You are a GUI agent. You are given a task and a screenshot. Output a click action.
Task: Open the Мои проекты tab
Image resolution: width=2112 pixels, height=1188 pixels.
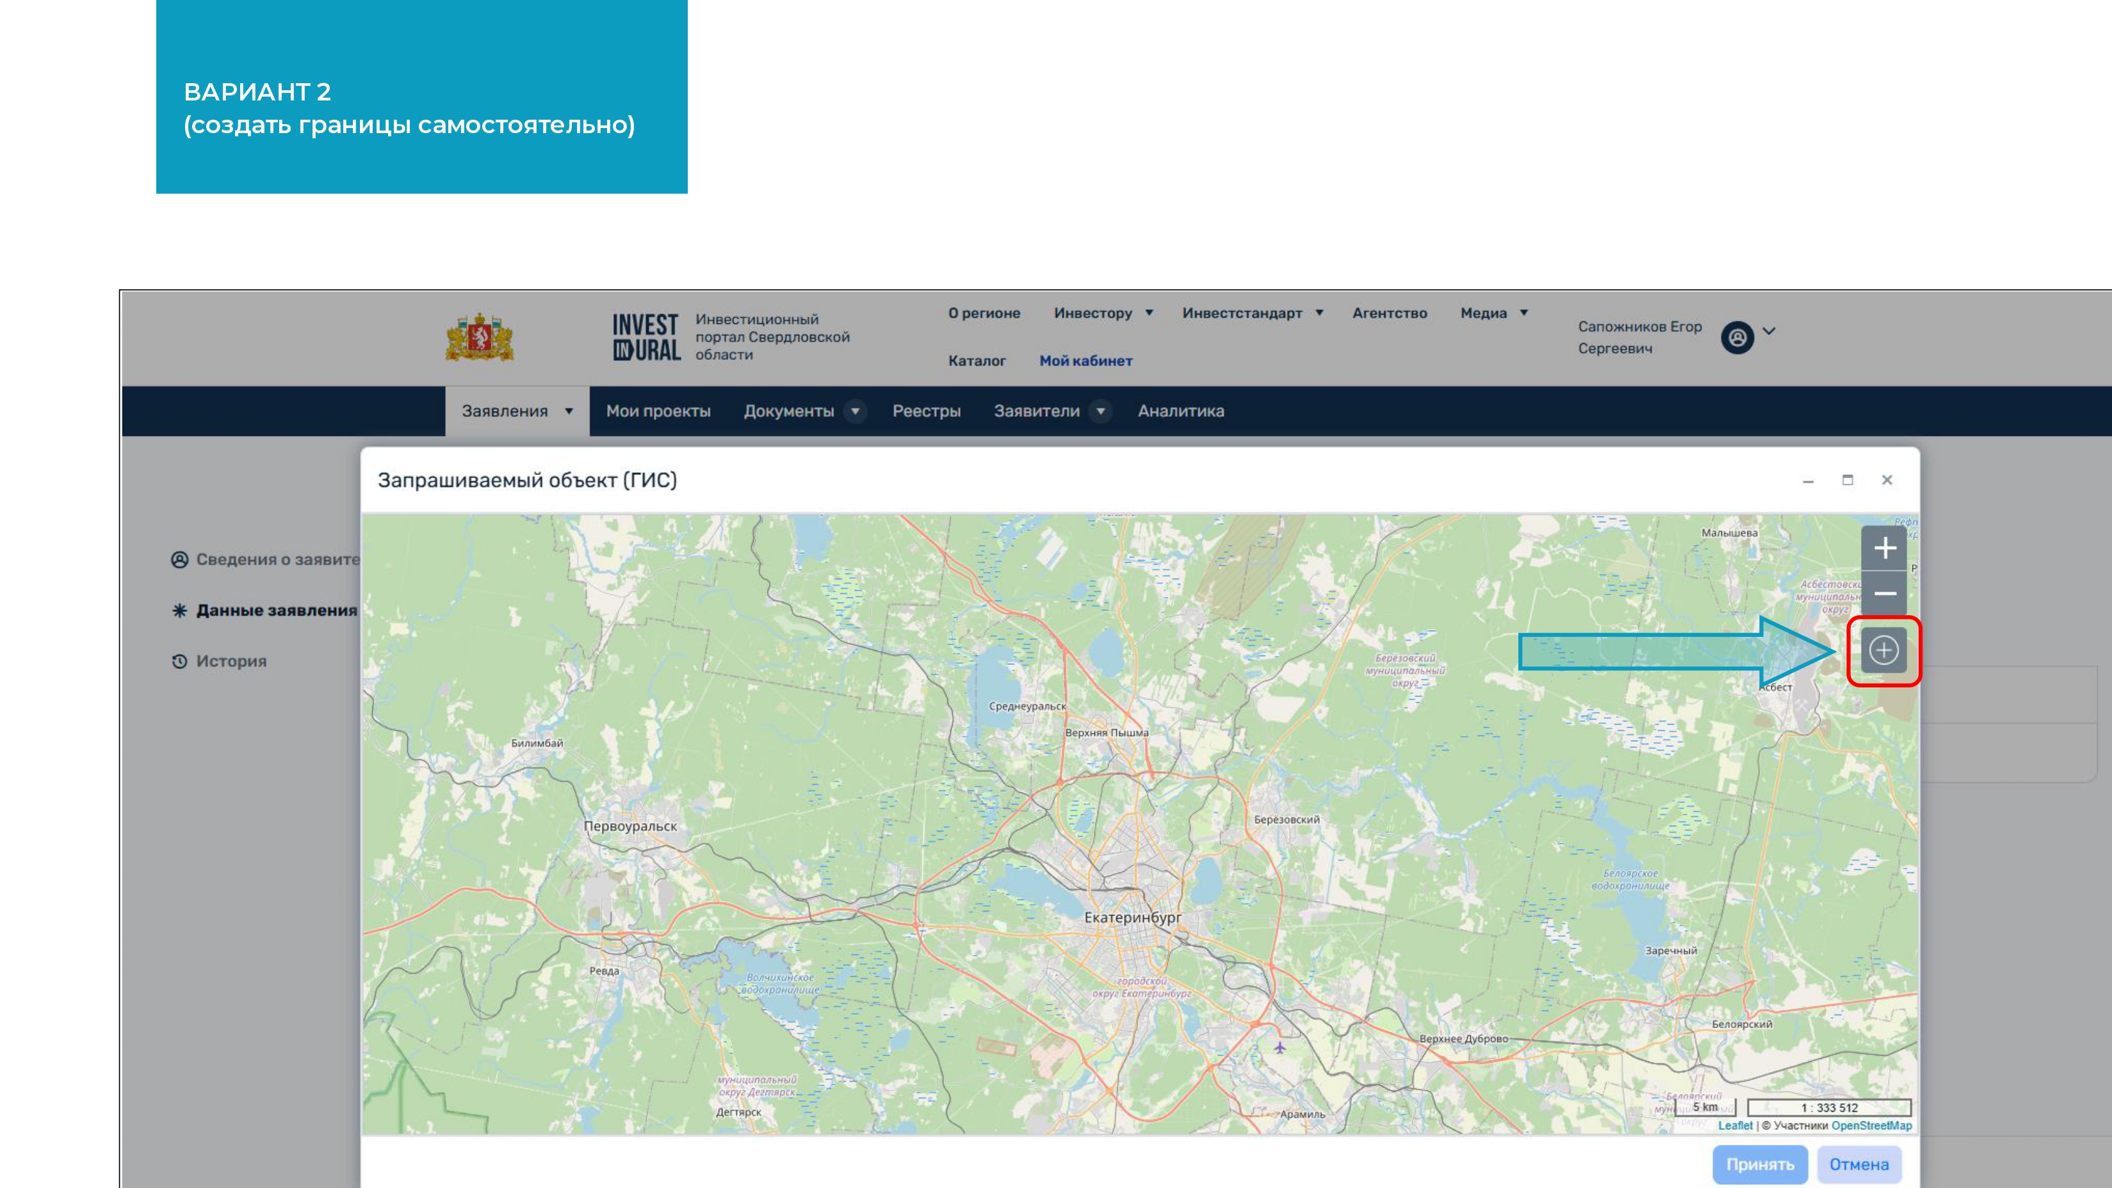pos(658,412)
